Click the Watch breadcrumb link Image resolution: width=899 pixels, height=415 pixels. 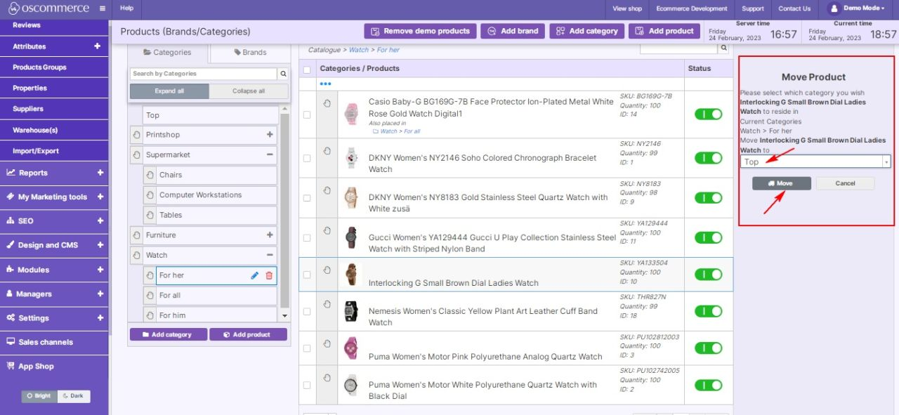point(359,50)
